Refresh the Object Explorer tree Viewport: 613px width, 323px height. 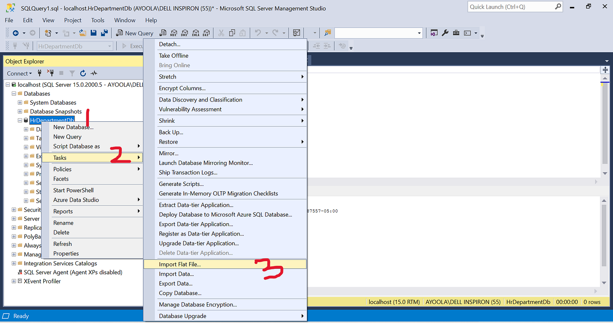tap(84, 73)
